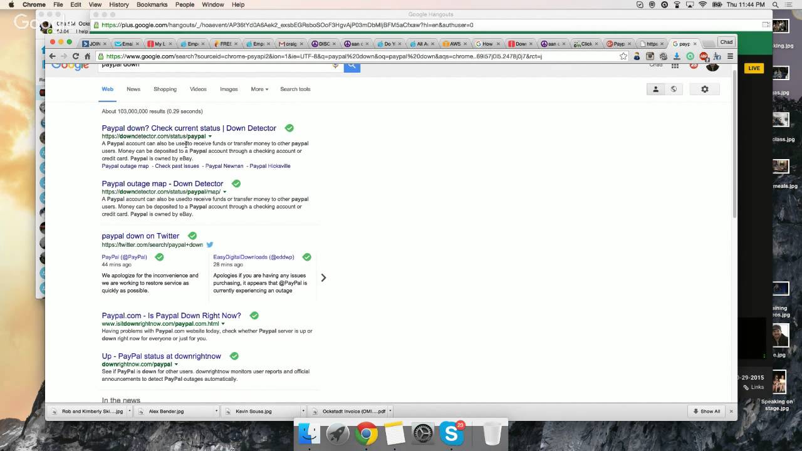Expand arrow next to downdetector.com/status/paypal URL
Image resolution: width=802 pixels, height=451 pixels.
(210, 137)
